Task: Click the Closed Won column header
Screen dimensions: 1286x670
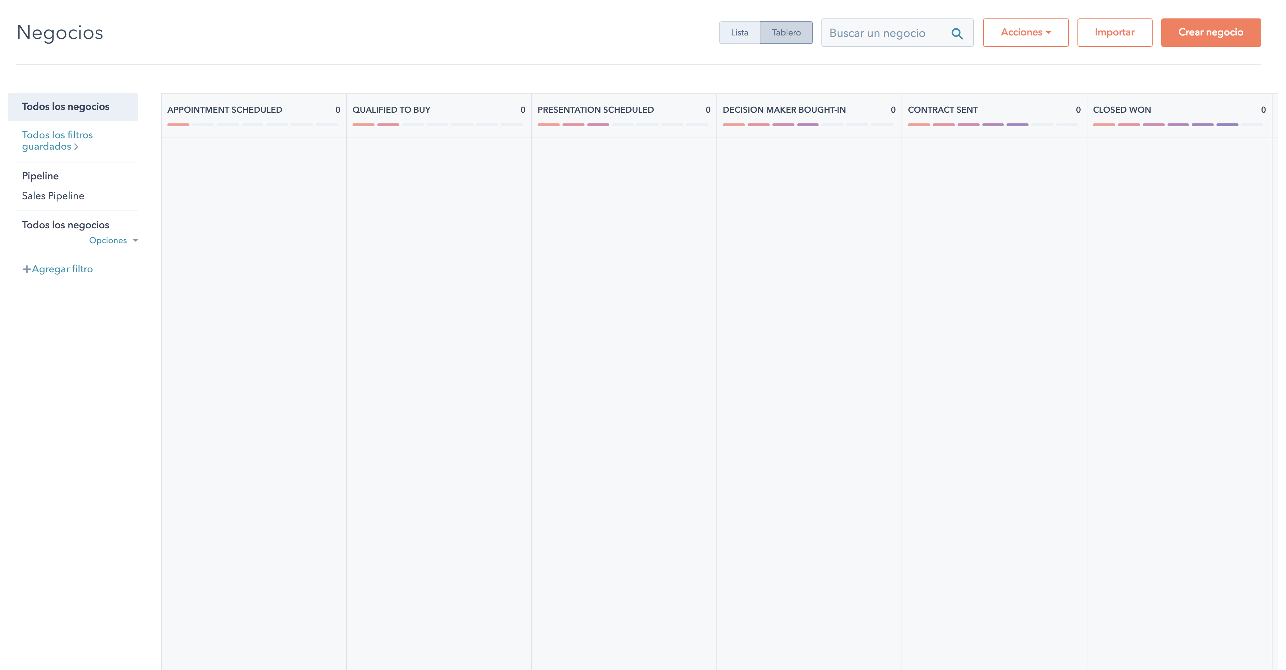Action: click(1122, 110)
